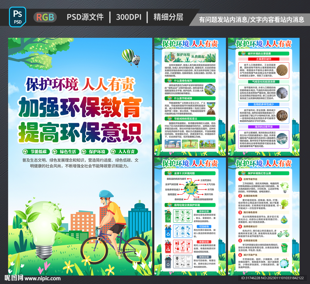
Task: Click the 有害垃圾 label
Action: (x=204, y=242)
